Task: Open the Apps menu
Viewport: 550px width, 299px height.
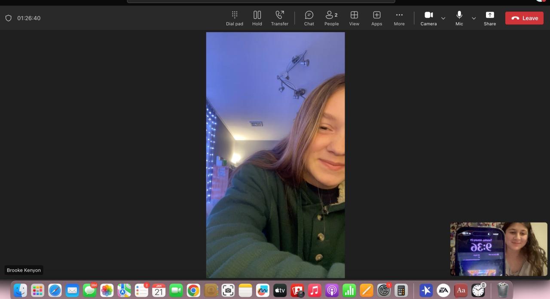Action: (x=376, y=18)
